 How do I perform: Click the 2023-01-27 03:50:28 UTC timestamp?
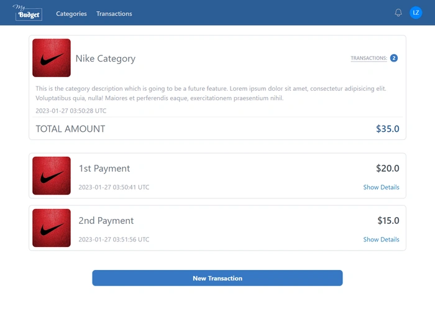point(71,111)
